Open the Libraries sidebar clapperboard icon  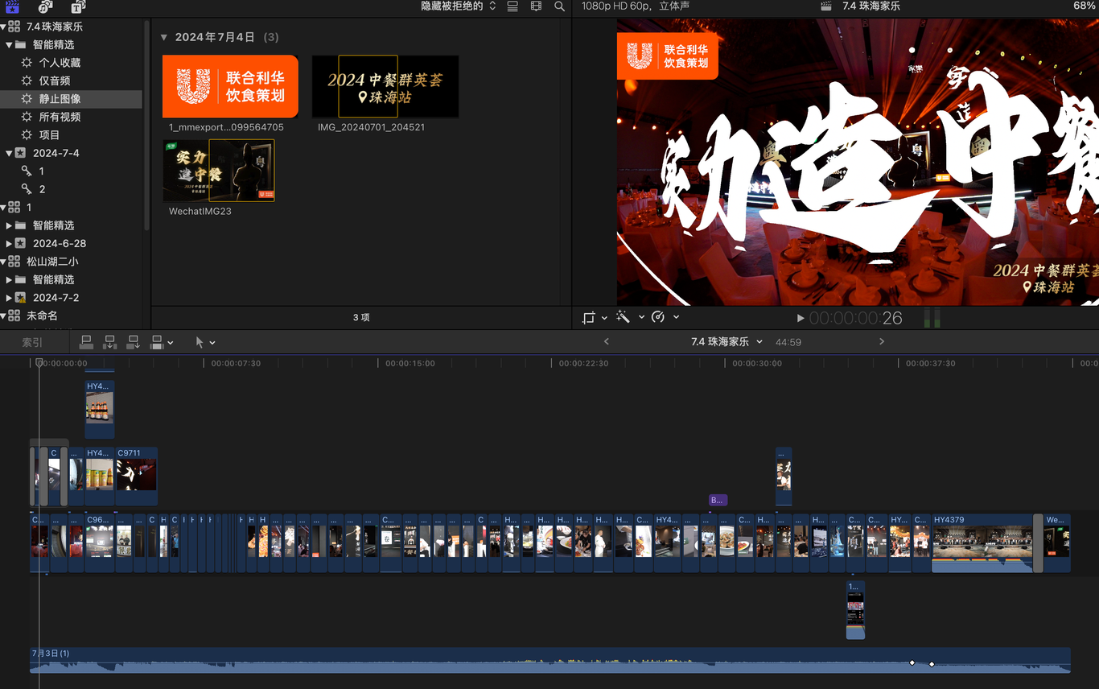pyautogui.click(x=13, y=6)
